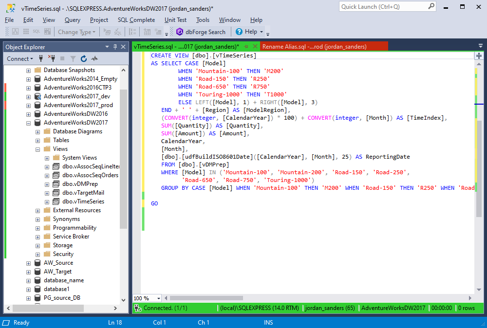Open the Connect dropdown in Object Explorer
The height and width of the screenshot is (328, 487).
(x=20, y=59)
